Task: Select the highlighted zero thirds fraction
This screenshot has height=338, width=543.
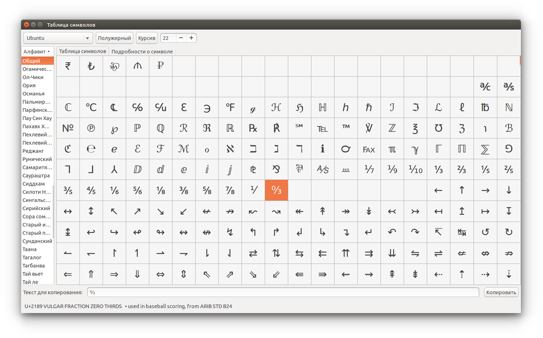Action: coord(276,190)
